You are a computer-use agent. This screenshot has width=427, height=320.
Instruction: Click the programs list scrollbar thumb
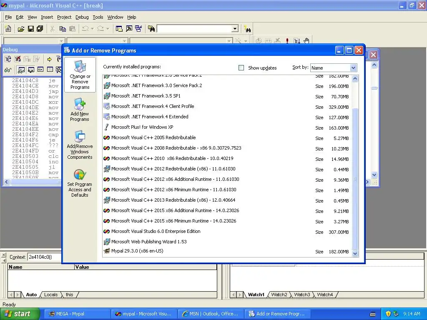pos(355,178)
